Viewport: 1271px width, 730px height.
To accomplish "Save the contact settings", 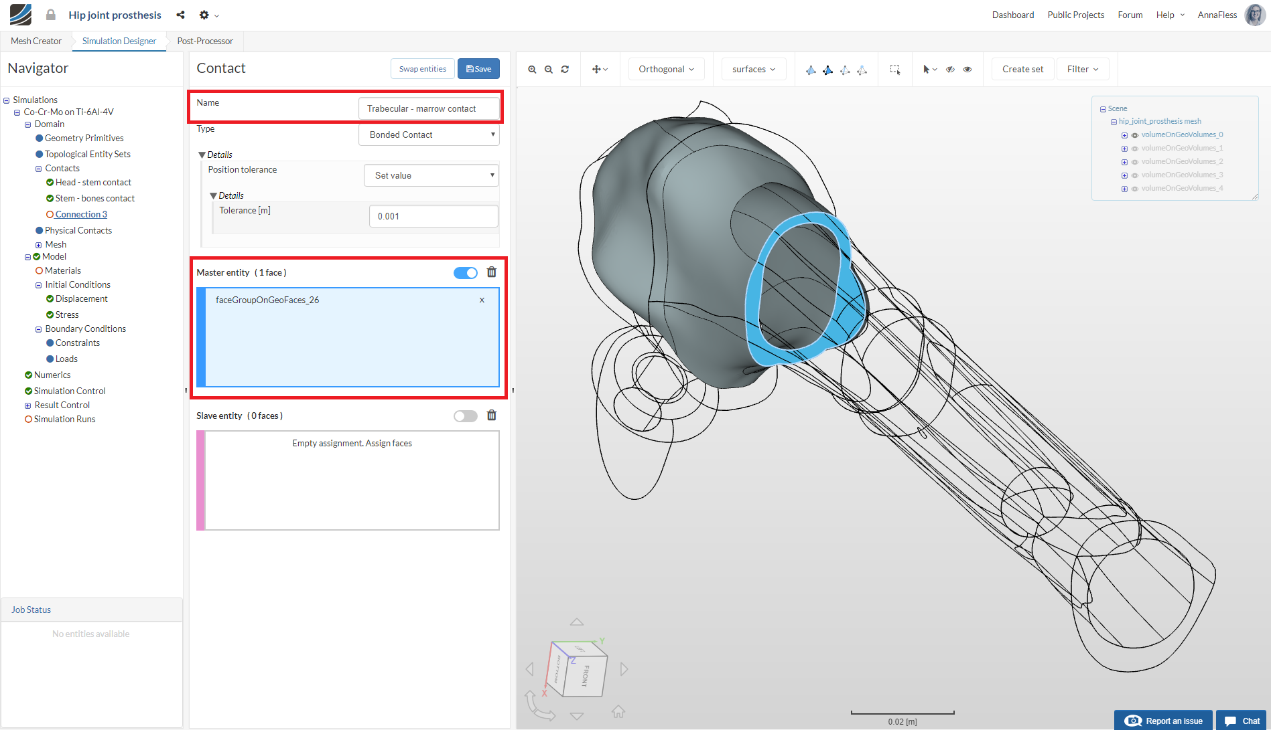I will pos(478,69).
